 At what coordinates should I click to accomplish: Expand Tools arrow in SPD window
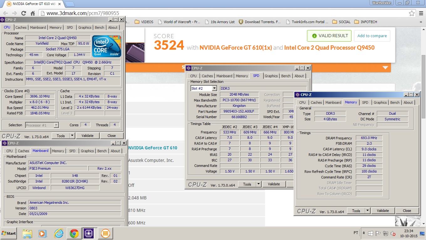pos(258,184)
